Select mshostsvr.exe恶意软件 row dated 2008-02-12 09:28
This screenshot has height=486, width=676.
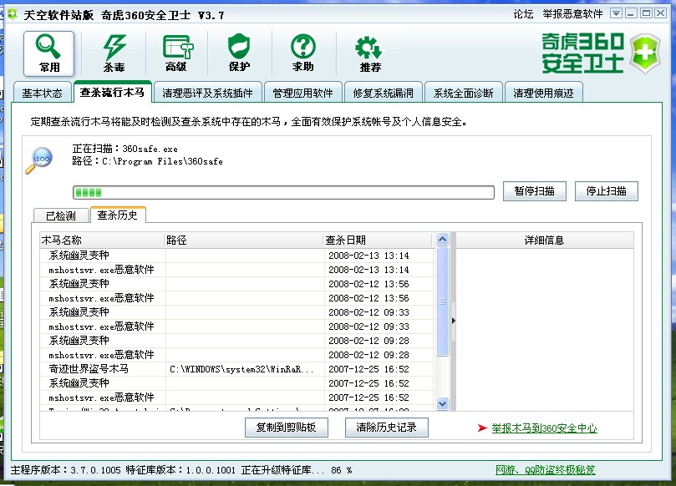[236, 355]
